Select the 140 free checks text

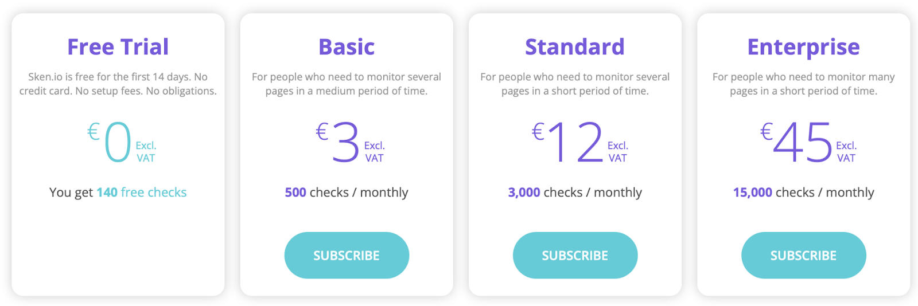[x=141, y=193]
